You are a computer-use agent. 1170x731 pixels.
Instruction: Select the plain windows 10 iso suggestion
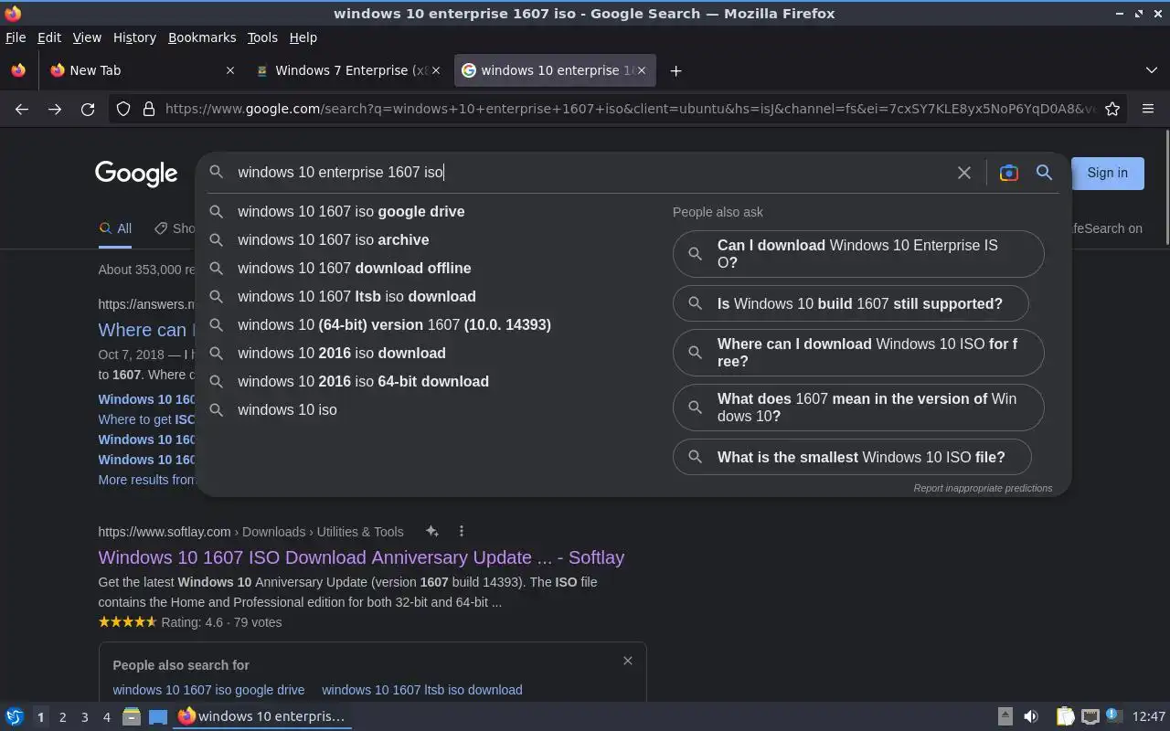tap(287, 409)
